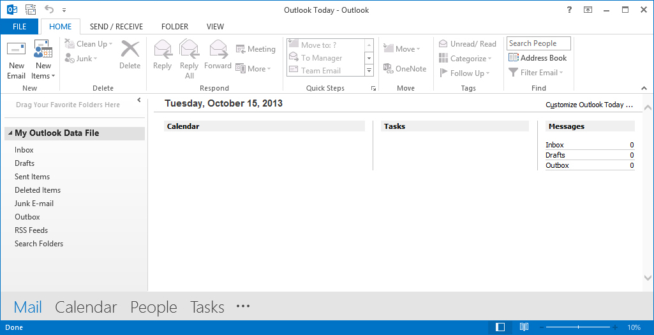Click Send/Receive All Folders quick access icon
This screenshot has height=335, width=654.
[31, 10]
